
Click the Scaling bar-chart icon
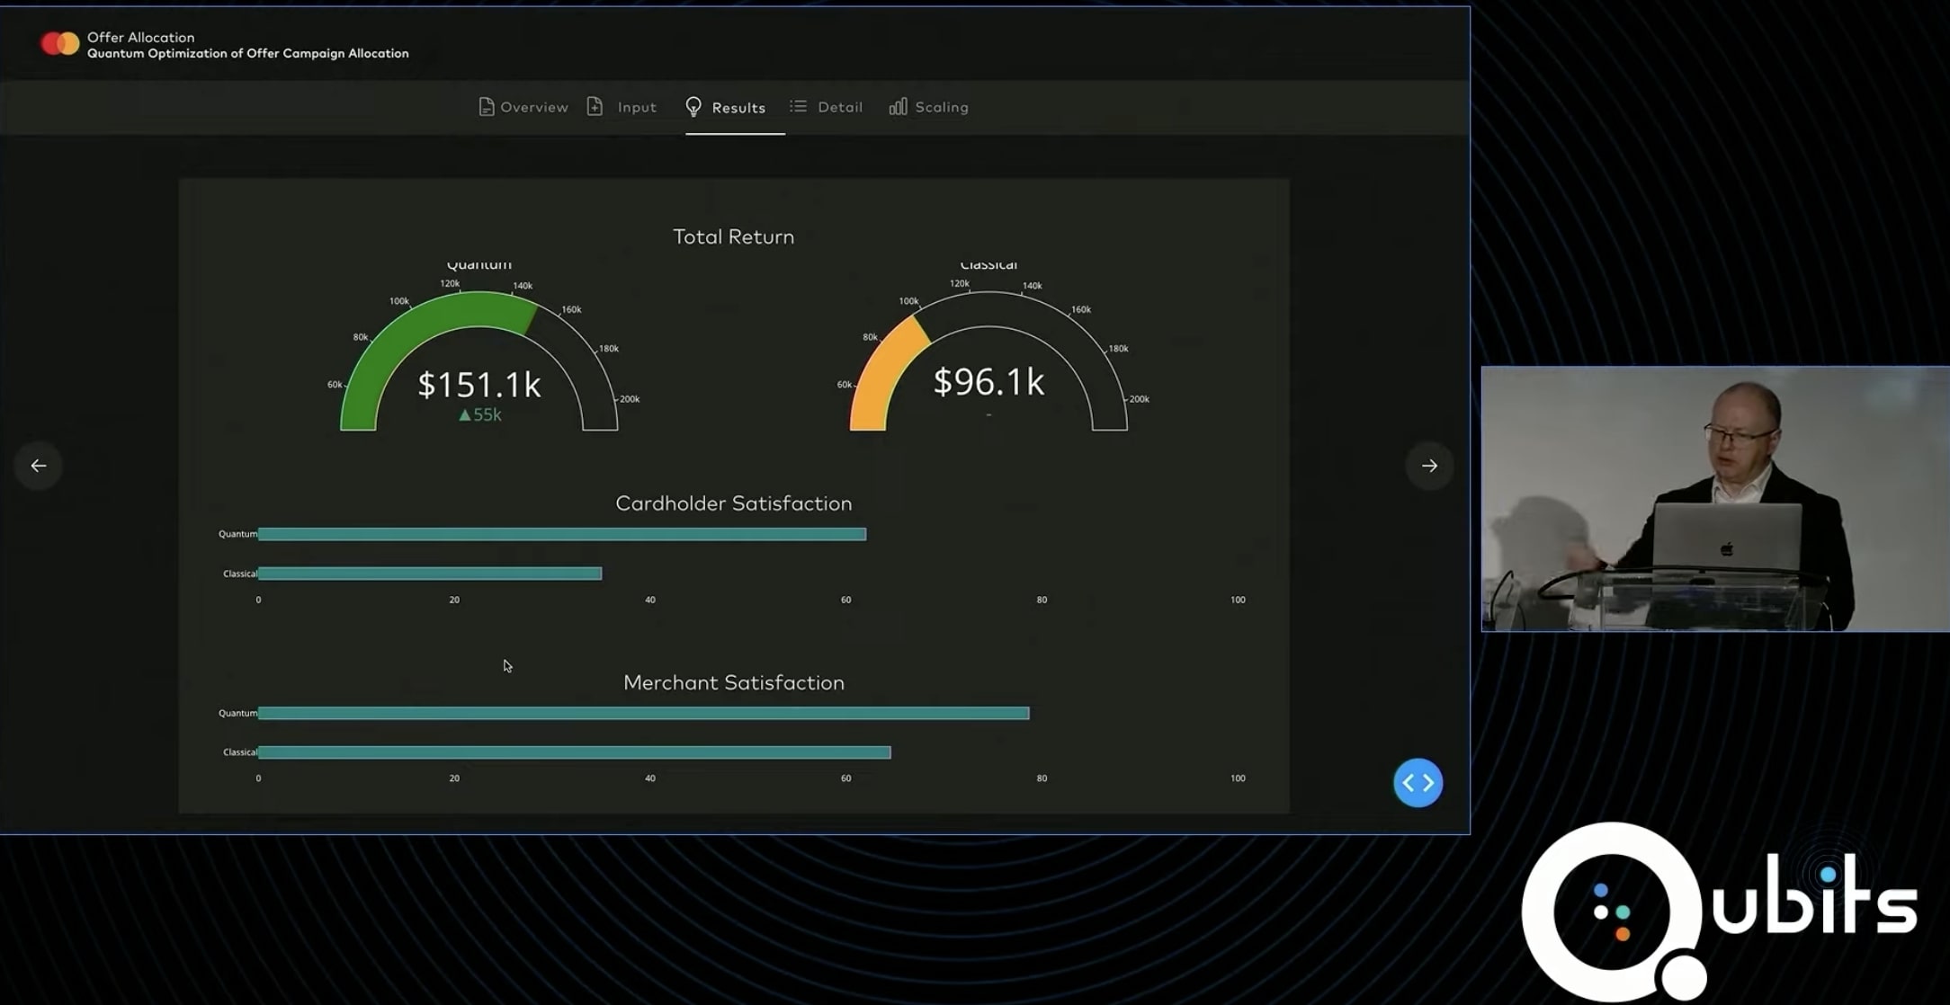click(898, 107)
